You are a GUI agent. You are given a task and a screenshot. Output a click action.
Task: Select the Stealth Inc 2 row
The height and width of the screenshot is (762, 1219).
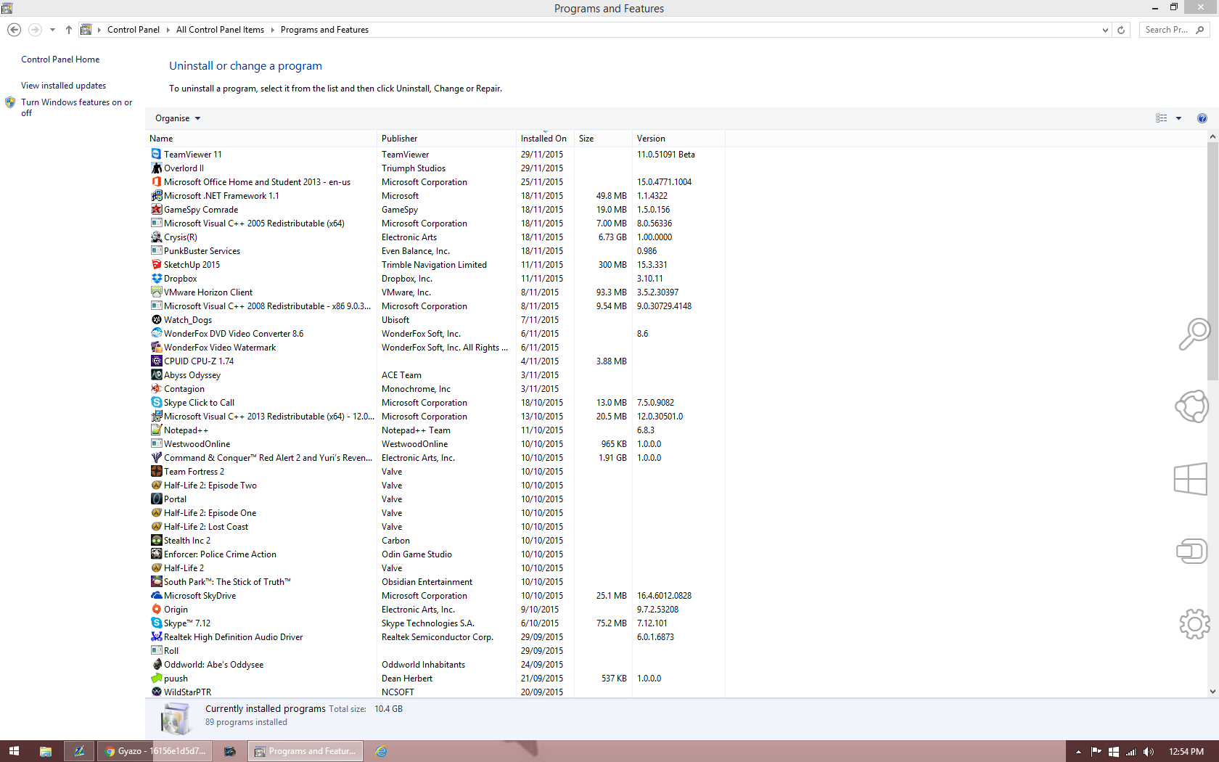click(435, 540)
